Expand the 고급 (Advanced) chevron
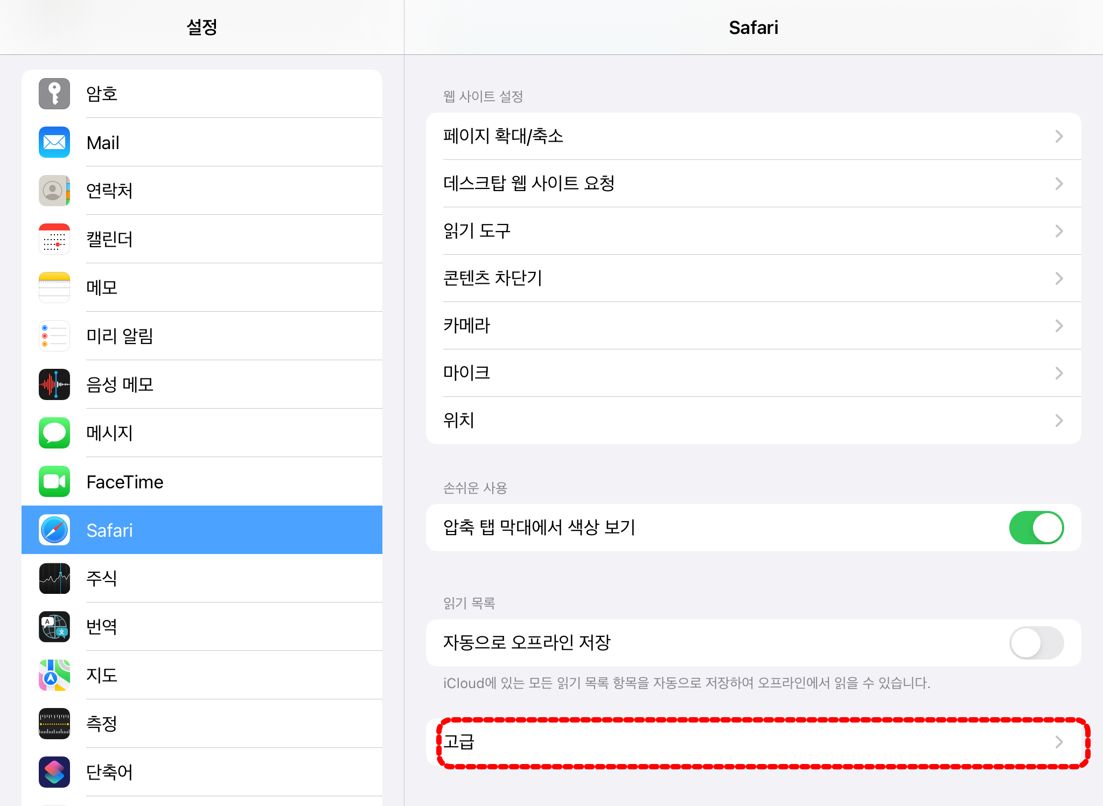 coord(1059,742)
